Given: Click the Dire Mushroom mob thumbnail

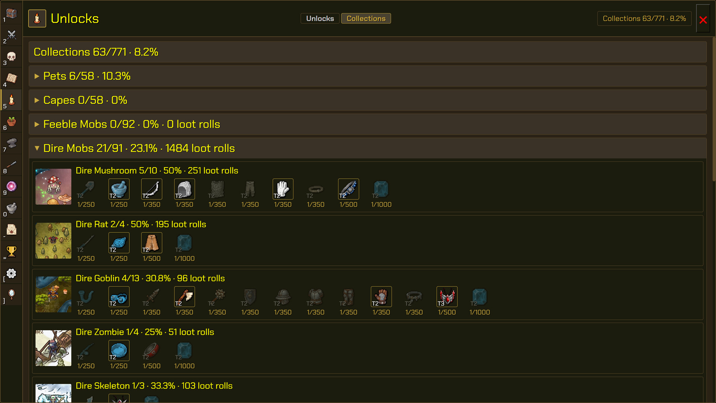Looking at the screenshot, I should (x=53, y=187).
